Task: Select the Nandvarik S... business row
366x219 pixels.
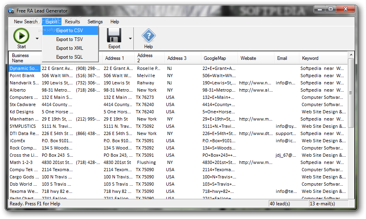Action: [x=178, y=83]
